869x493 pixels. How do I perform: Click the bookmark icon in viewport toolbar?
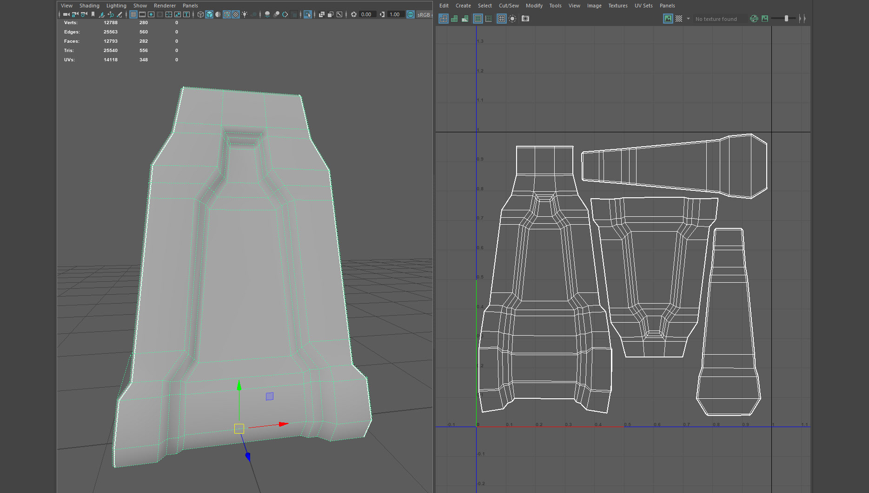coord(93,14)
